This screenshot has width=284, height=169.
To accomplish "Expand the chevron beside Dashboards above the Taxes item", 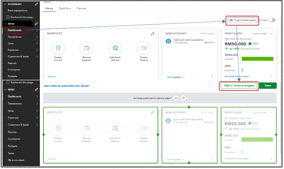I will click(37, 96).
